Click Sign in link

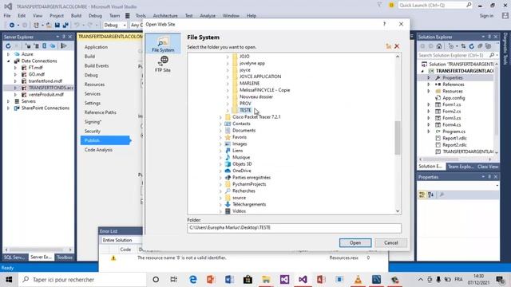(486, 16)
